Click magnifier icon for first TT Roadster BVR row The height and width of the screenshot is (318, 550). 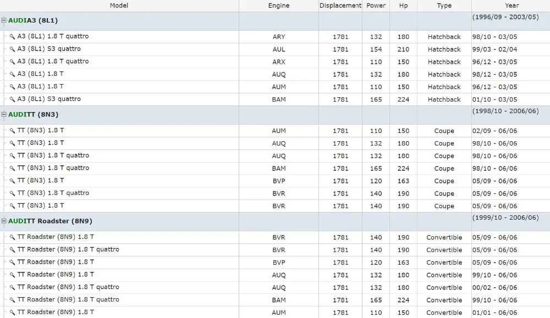coord(12,237)
